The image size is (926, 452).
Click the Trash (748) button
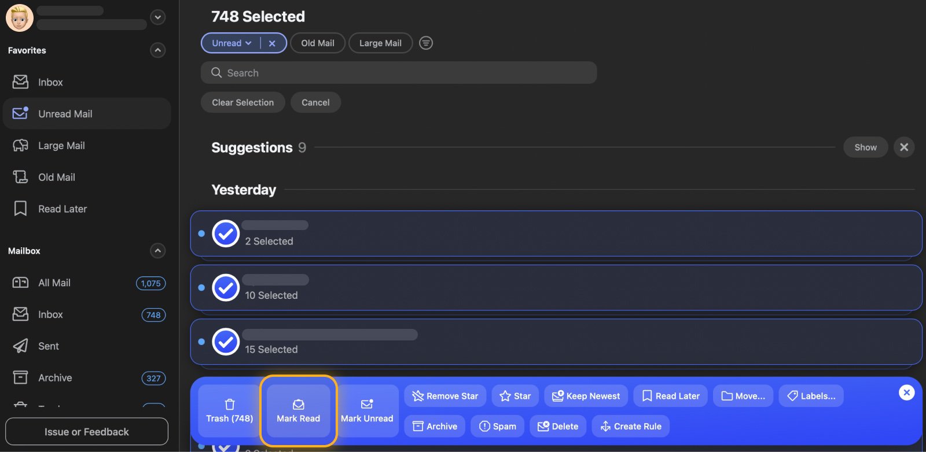(x=229, y=411)
